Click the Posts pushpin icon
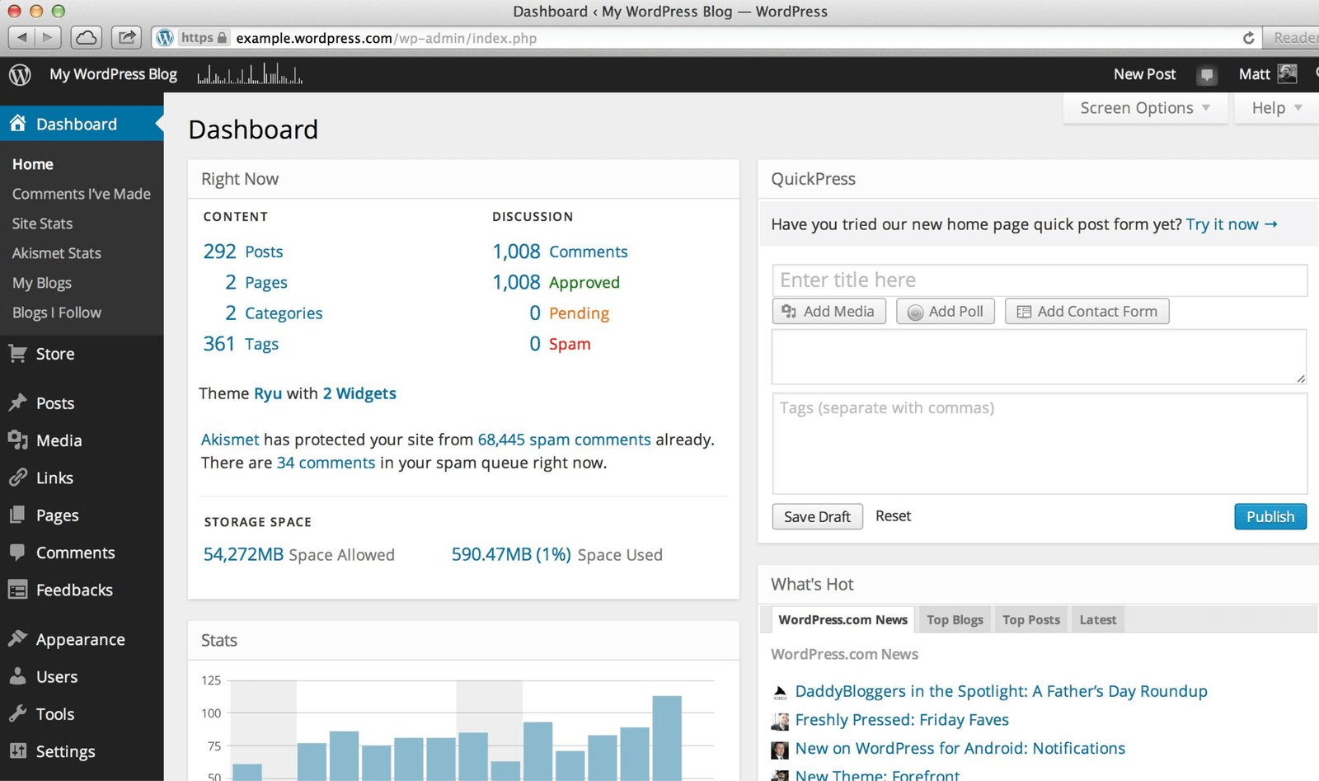Screen dimensions: 1319x781 (x=17, y=402)
